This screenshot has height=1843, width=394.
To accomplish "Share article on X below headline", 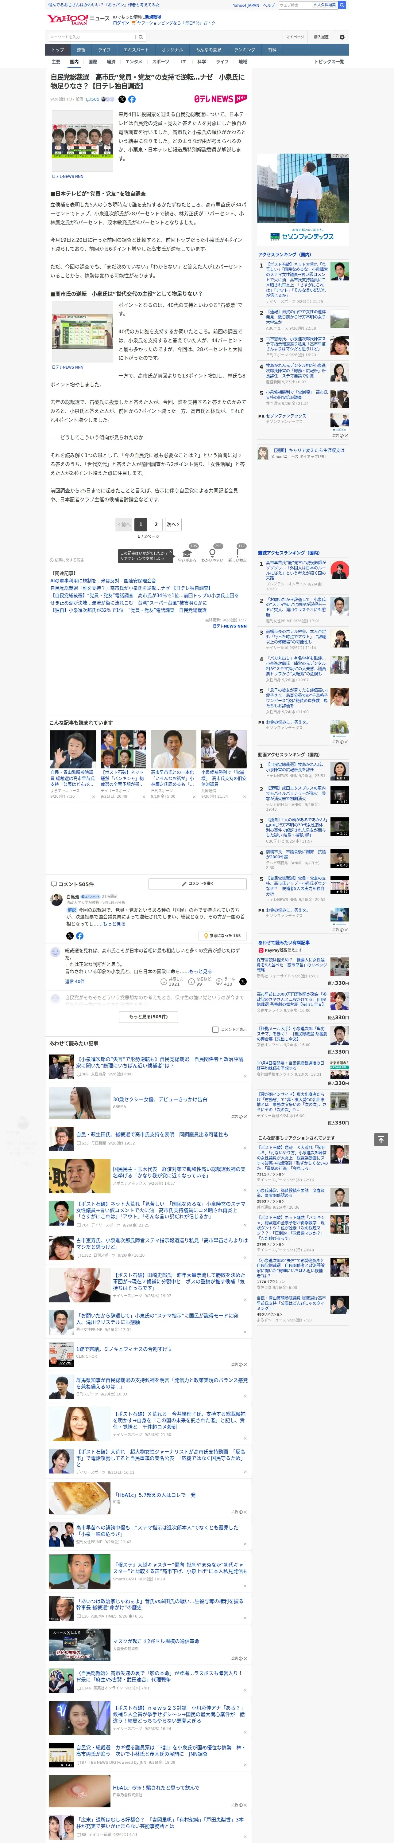I will pos(122,100).
